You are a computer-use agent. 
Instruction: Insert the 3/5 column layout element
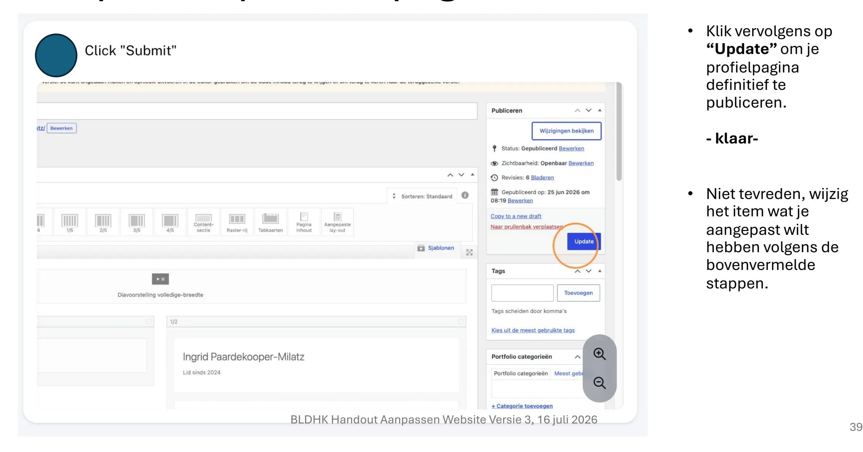137,222
